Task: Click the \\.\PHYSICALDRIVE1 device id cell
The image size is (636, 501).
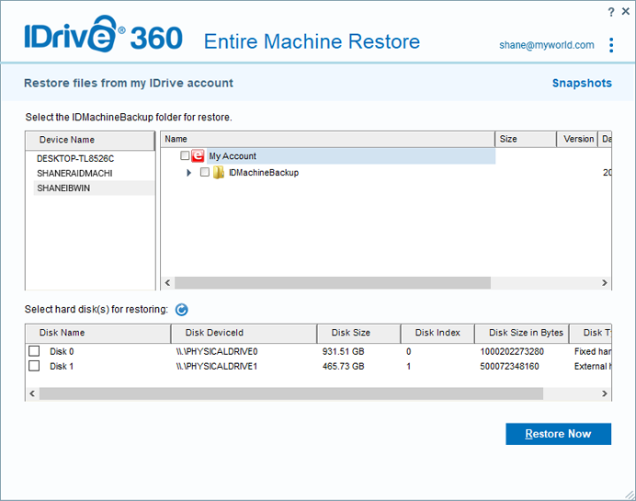Action: (x=217, y=366)
